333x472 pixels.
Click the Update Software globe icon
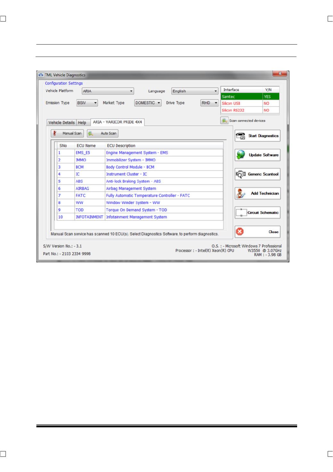click(240, 155)
